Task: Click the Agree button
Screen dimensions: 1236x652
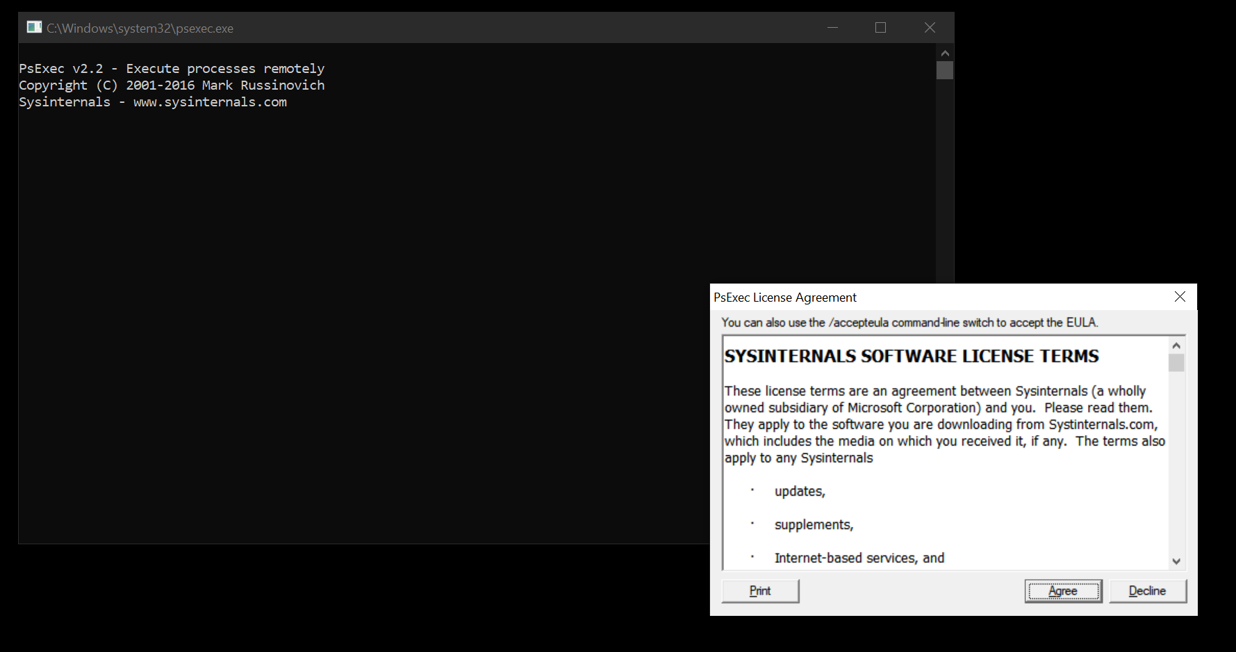Action: pyautogui.click(x=1063, y=591)
